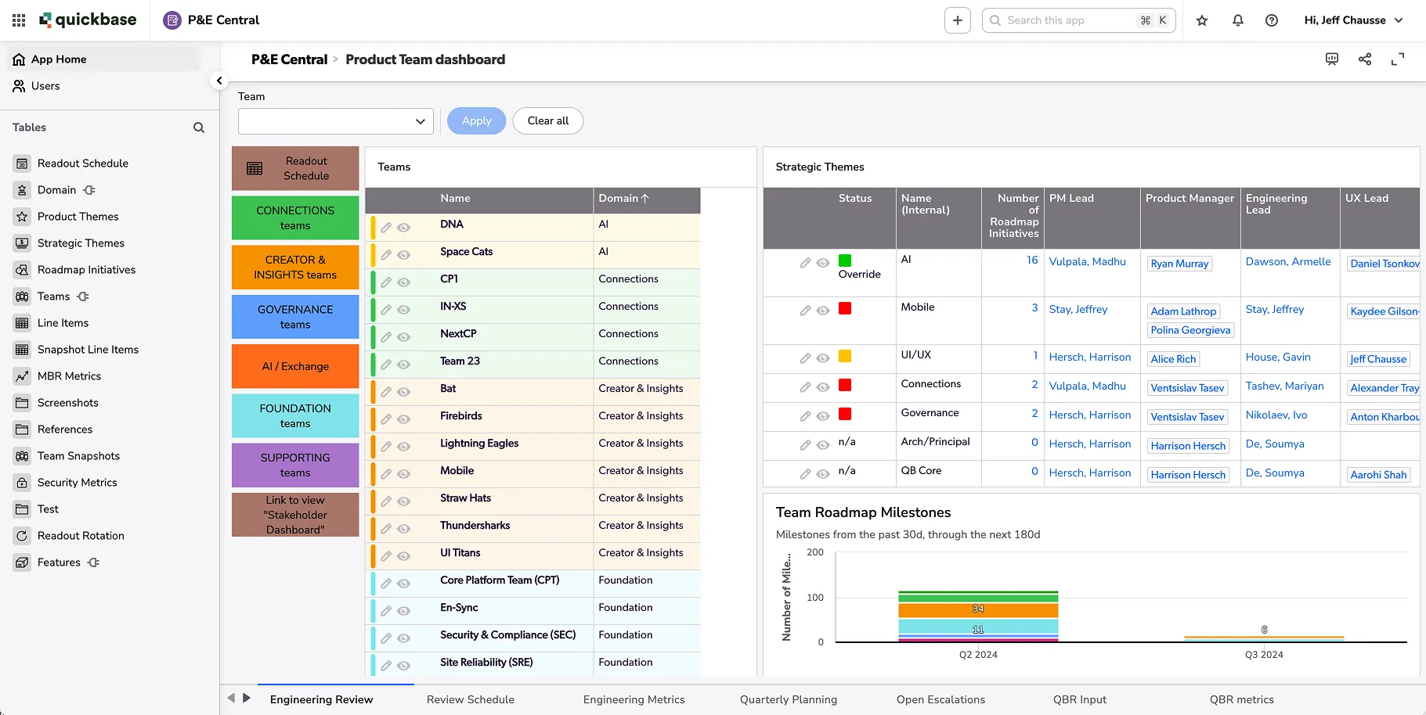
Task: Open the Quarterly Planning tab
Action: [x=789, y=699]
